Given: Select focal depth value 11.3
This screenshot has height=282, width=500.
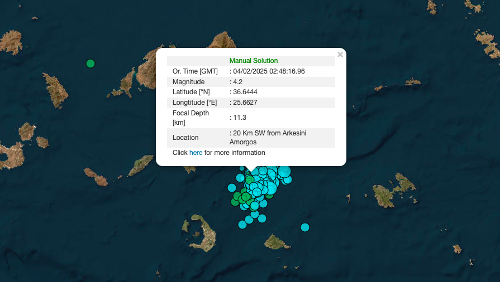Looking at the screenshot, I should point(240,118).
